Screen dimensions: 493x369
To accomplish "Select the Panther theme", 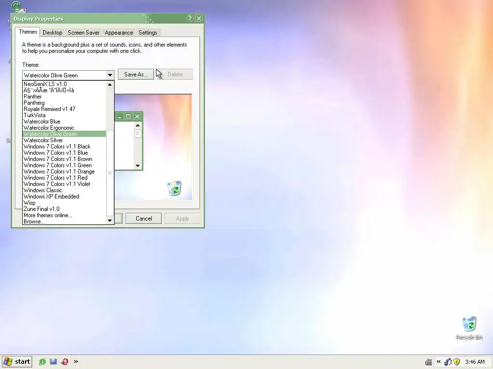I will coord(65,97).
